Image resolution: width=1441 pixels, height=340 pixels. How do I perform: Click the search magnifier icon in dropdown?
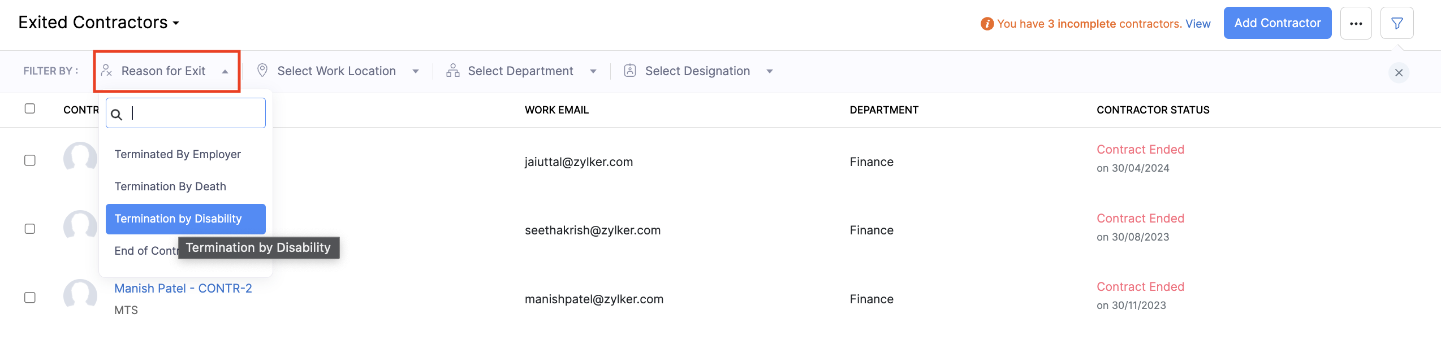pyautogui.click(x=117, y=115)
